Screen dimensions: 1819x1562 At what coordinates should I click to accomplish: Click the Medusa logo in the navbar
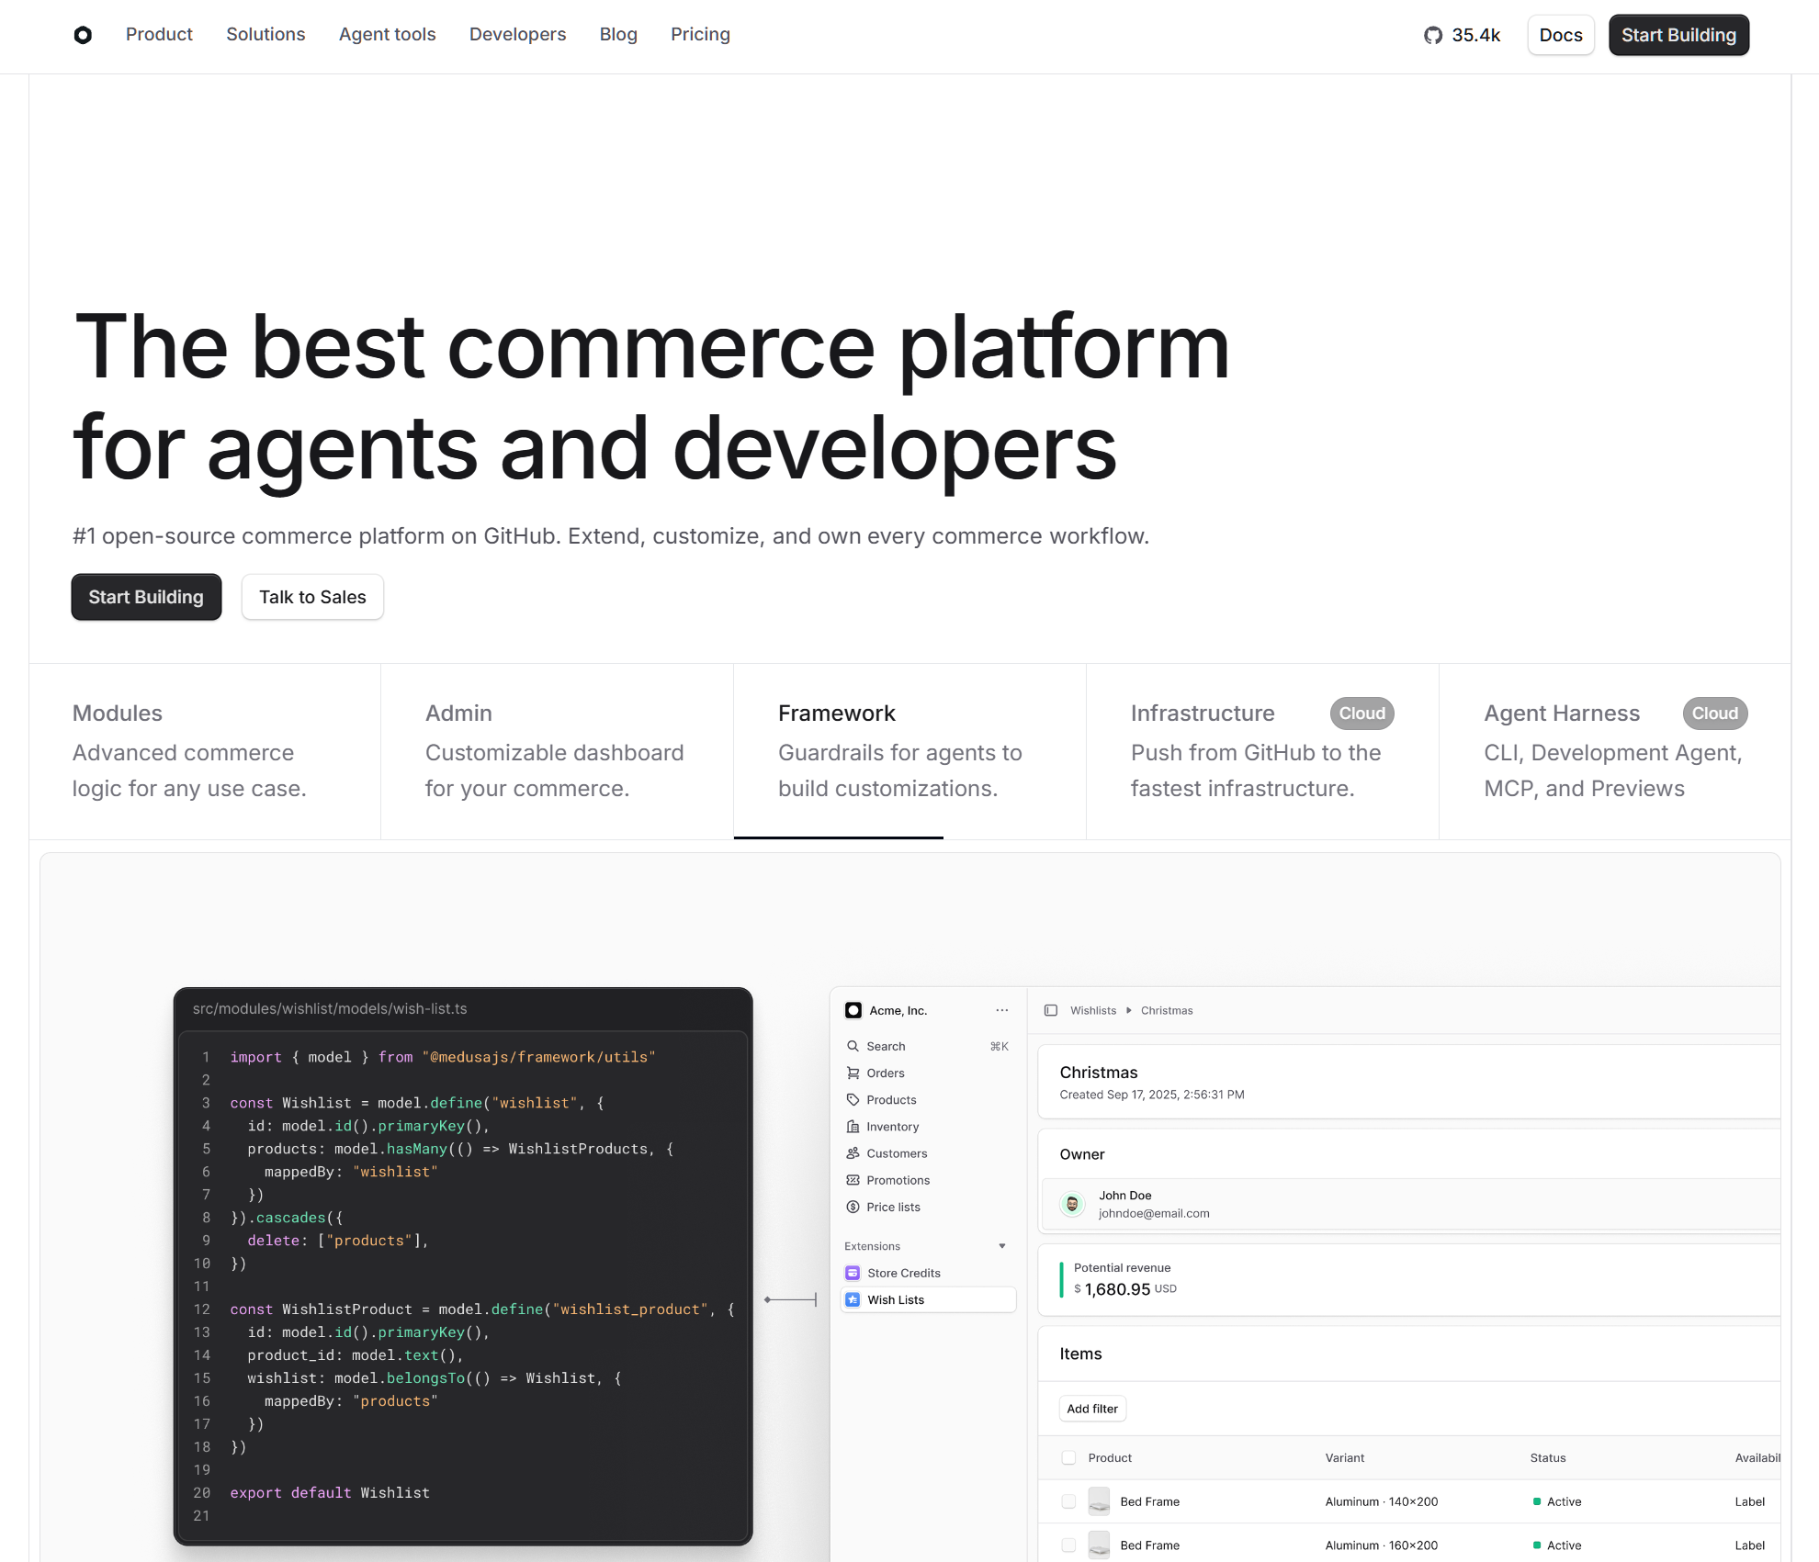(x=83, y=35)
